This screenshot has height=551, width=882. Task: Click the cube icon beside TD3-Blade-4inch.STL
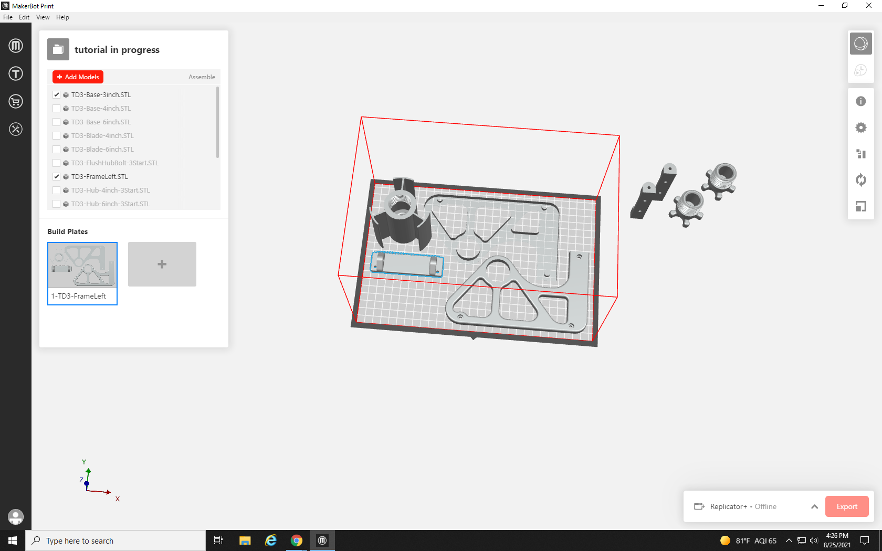pos(66,136)
